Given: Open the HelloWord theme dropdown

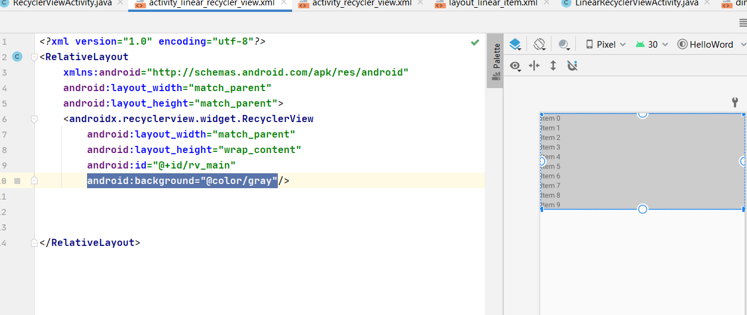Looking at the screenshot, I should pyautogui.click(x=712, y=44).
